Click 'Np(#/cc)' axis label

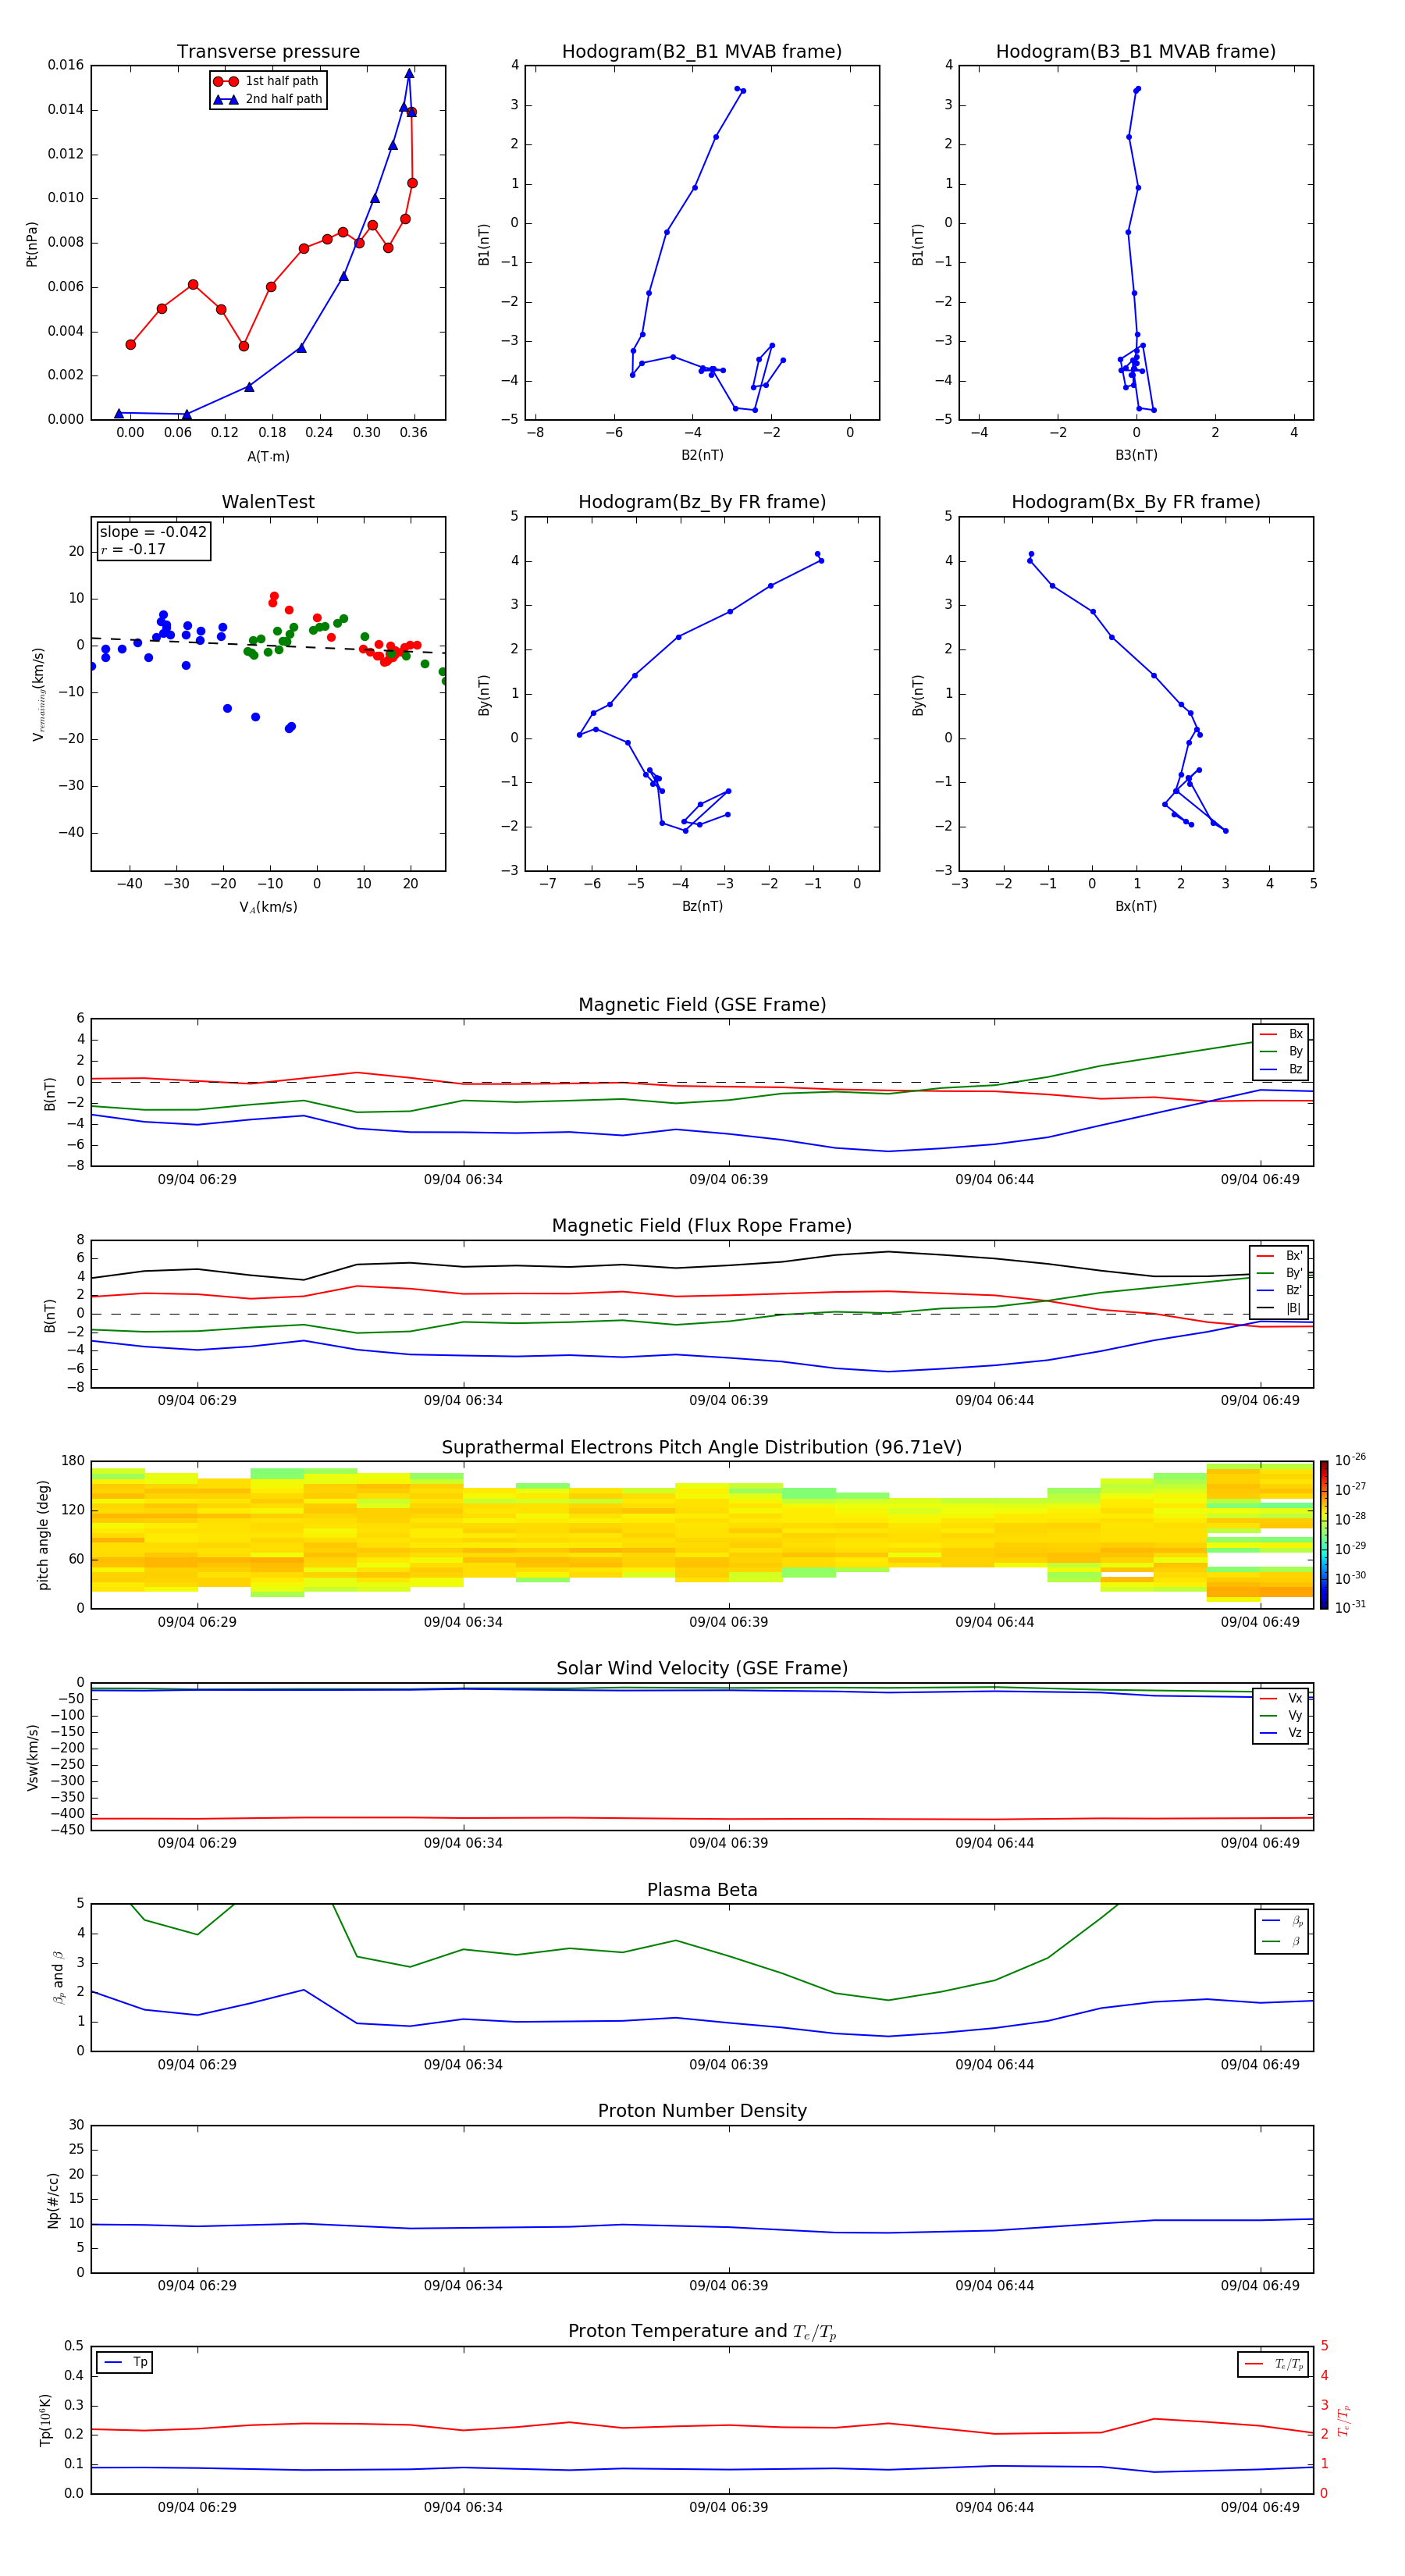tap(53, 2200)
